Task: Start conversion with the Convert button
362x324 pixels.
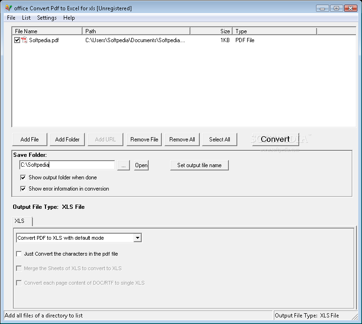Action: tap(275, 140)
